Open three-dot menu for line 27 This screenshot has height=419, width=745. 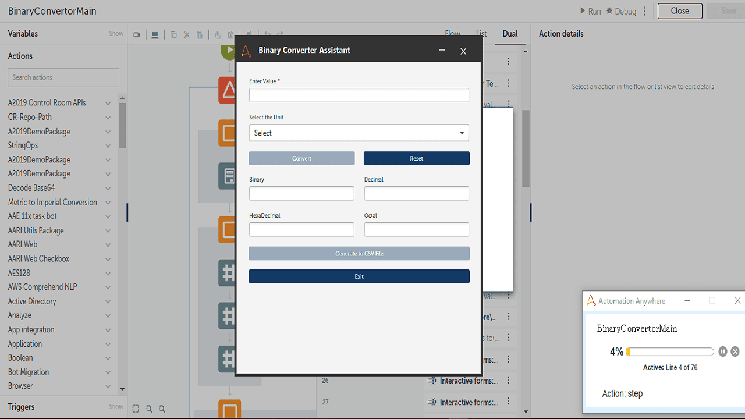point(509,402)
